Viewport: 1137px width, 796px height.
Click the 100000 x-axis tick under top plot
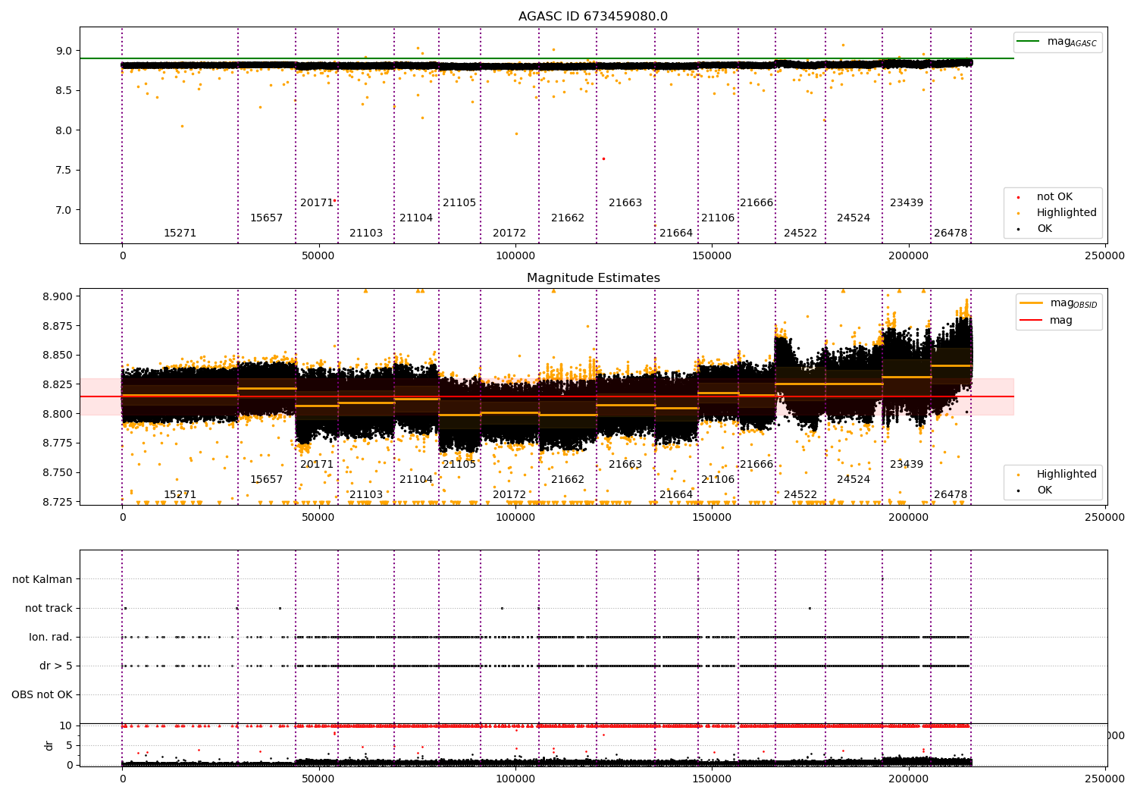click(515, 255)
